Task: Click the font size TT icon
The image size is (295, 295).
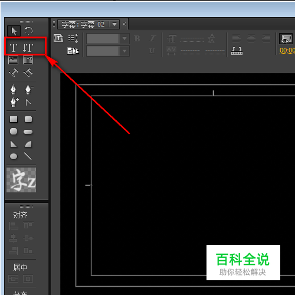Action: tap(172, 38)
